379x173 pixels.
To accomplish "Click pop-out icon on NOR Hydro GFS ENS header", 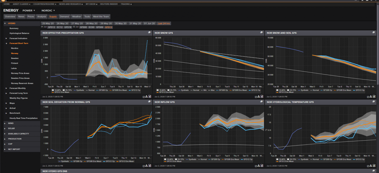I will (x=374, y=171).
